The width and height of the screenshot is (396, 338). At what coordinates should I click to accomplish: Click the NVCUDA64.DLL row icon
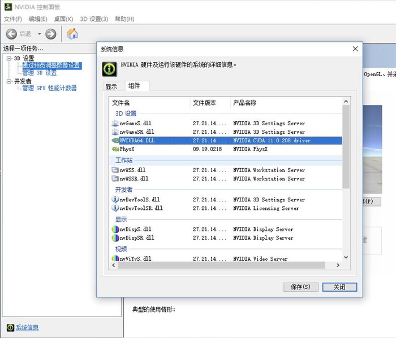click(x=115, y=141)
